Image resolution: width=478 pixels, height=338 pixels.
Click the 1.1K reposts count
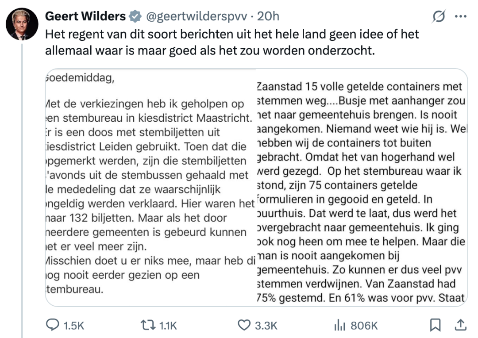click(168, 326)
